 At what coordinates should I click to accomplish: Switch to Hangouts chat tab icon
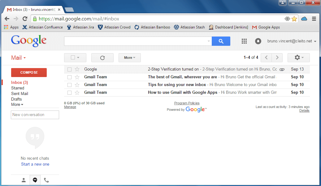[x=35, y=180]
